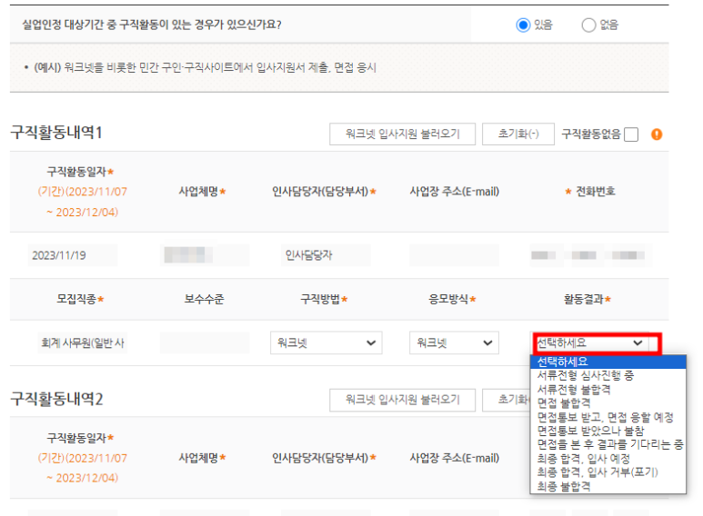Screen dimensions: 703x516
Task: Collapse the 활동결과 '선택하세요' dropdown
Action: (597, 342)
